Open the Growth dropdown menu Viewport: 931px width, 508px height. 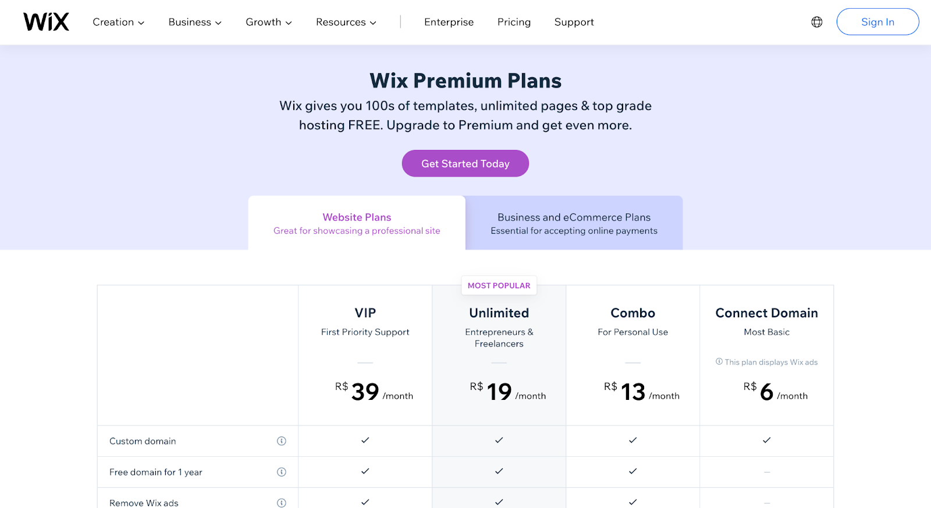(x=268, y=22)
